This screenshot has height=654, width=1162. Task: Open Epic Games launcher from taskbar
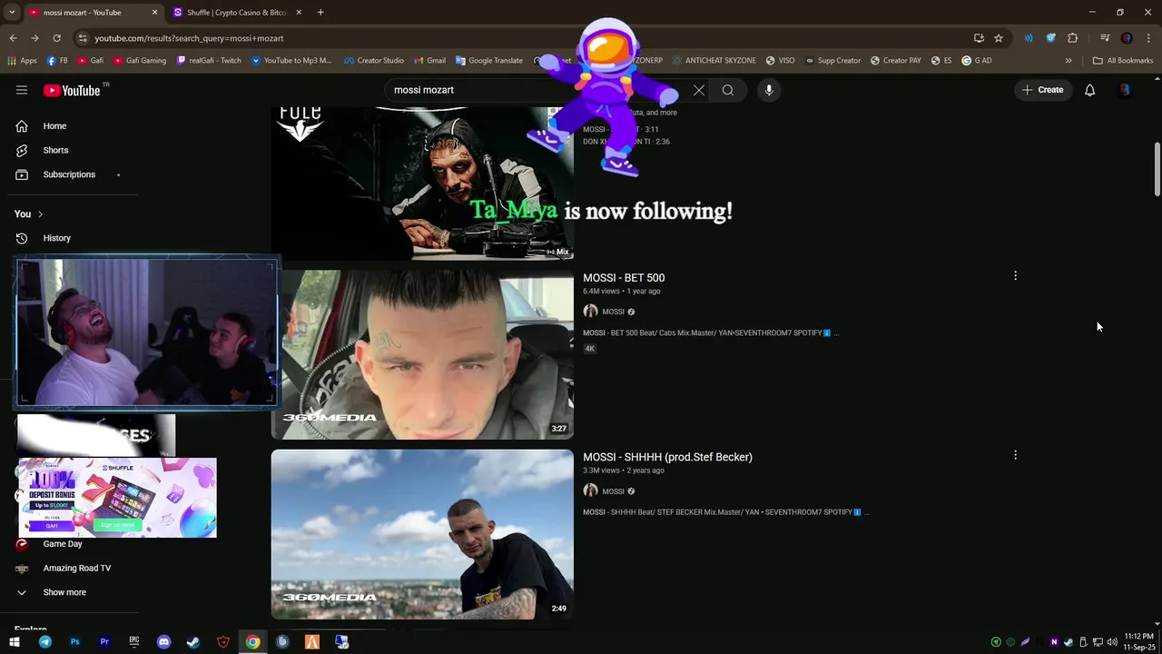coord(133,642)
